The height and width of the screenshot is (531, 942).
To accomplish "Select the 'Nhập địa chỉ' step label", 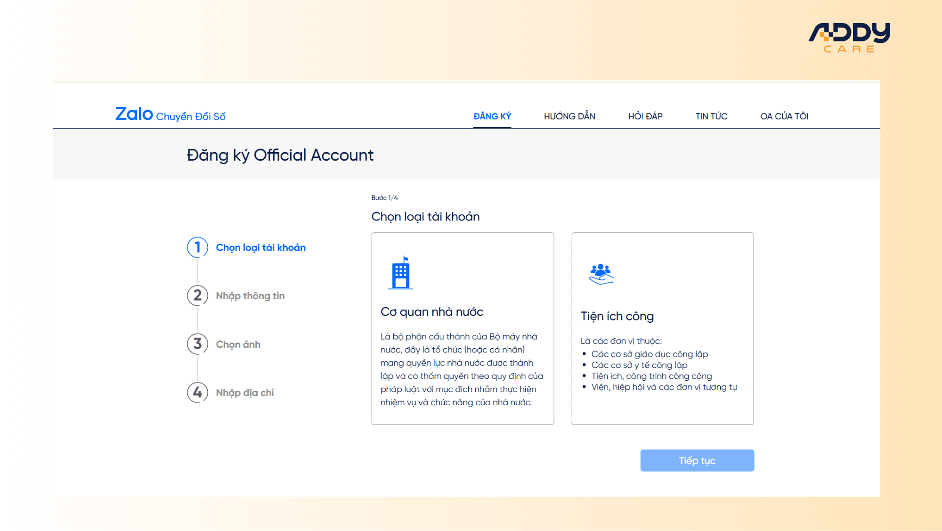I will click(x=245, y=393).
